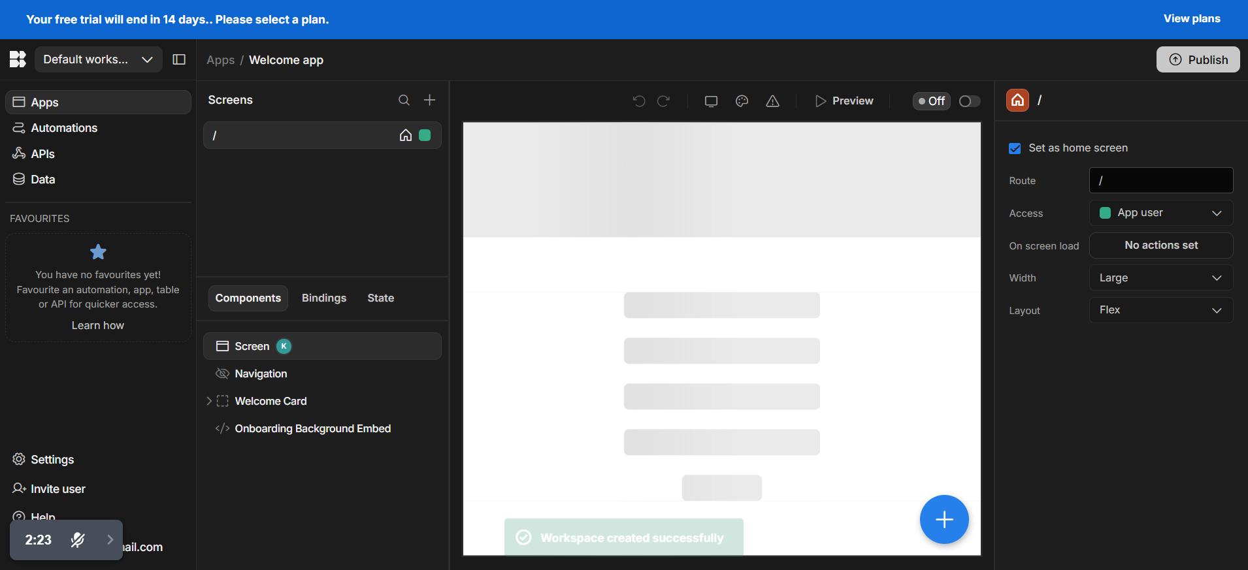Viewport: 1248px width, 570px height.
Task: Toggle the Off switch in toolbar
Action: pos(969,101)
